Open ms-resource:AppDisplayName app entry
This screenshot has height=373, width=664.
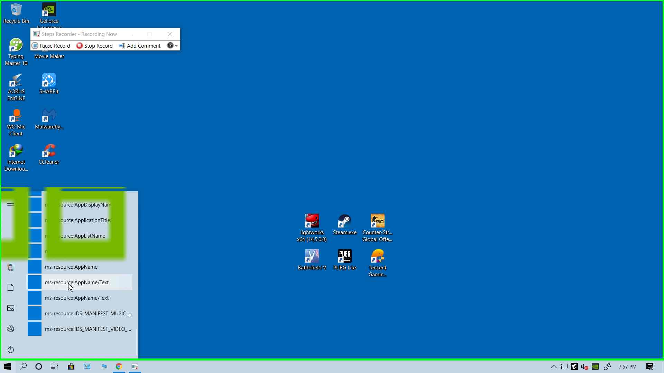click(x=80, y=205)
